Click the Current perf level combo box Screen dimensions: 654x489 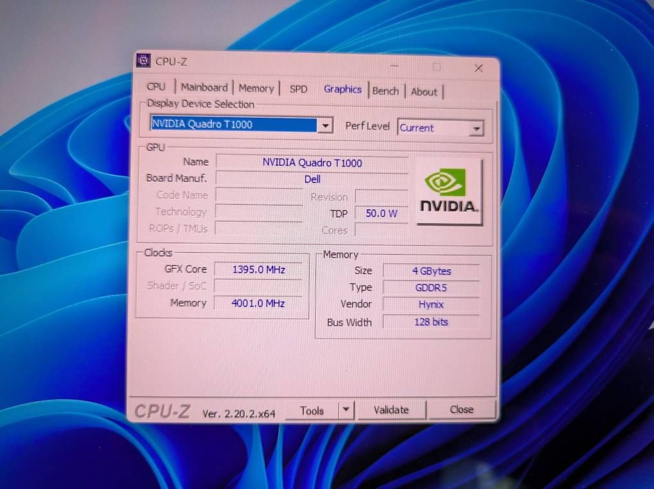tap(440, 128)
